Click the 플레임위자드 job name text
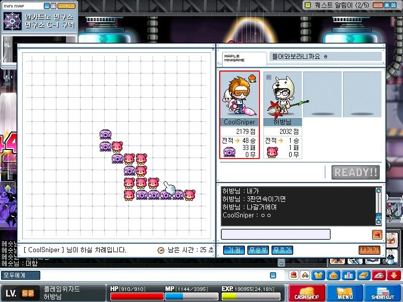The height and width of the screenshot is (302, 403). click(x=61, y=289)
